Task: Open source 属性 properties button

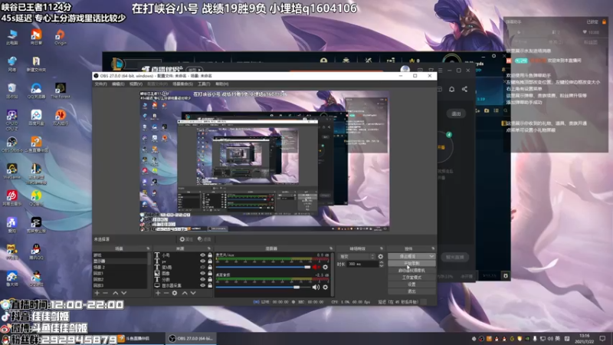Action: (x=186, y=239)
